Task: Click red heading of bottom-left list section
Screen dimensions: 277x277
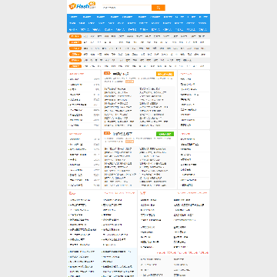Action: 72,193
